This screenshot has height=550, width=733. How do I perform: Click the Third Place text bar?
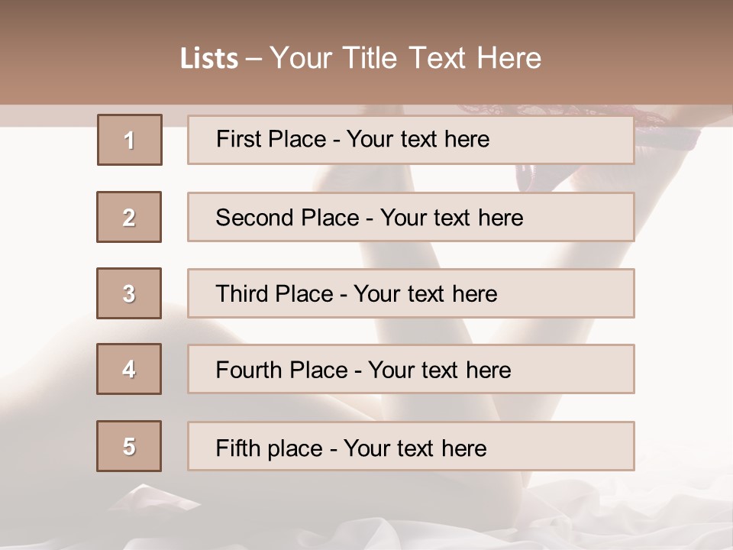[x=411, y=293]
